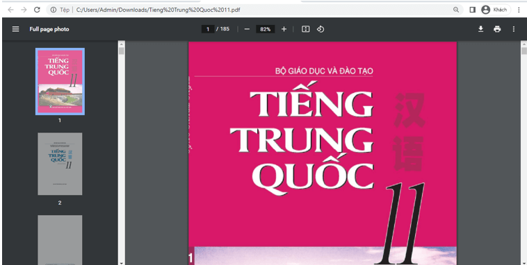Click the page label 2 under thumbnail

[60, 203]
